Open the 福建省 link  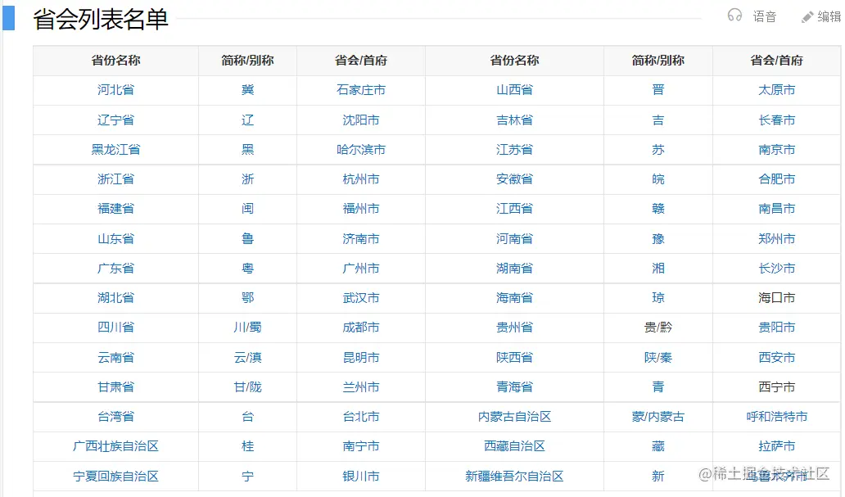point(116,209)
